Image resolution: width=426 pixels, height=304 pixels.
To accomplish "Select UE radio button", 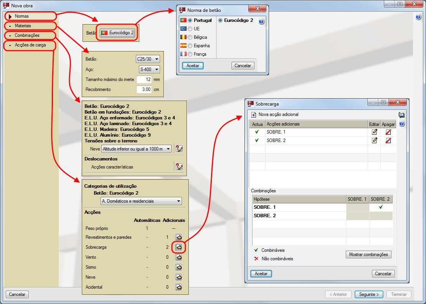I will [190, 29].
